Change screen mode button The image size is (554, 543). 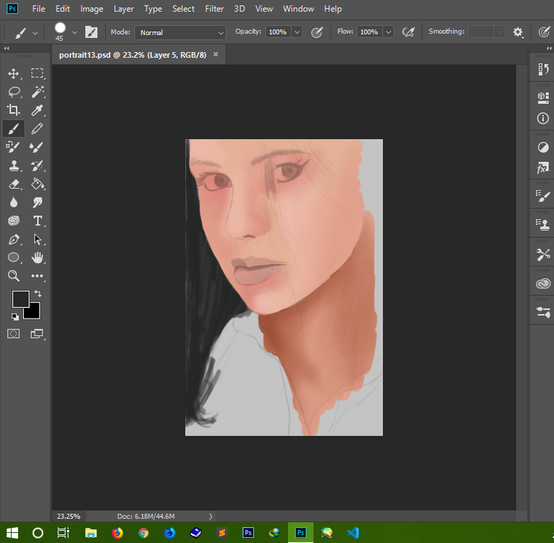37,333
